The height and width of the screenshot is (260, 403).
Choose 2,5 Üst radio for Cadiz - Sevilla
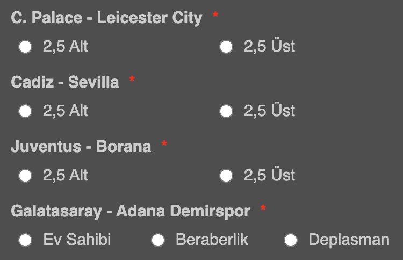tap(226, 111)
